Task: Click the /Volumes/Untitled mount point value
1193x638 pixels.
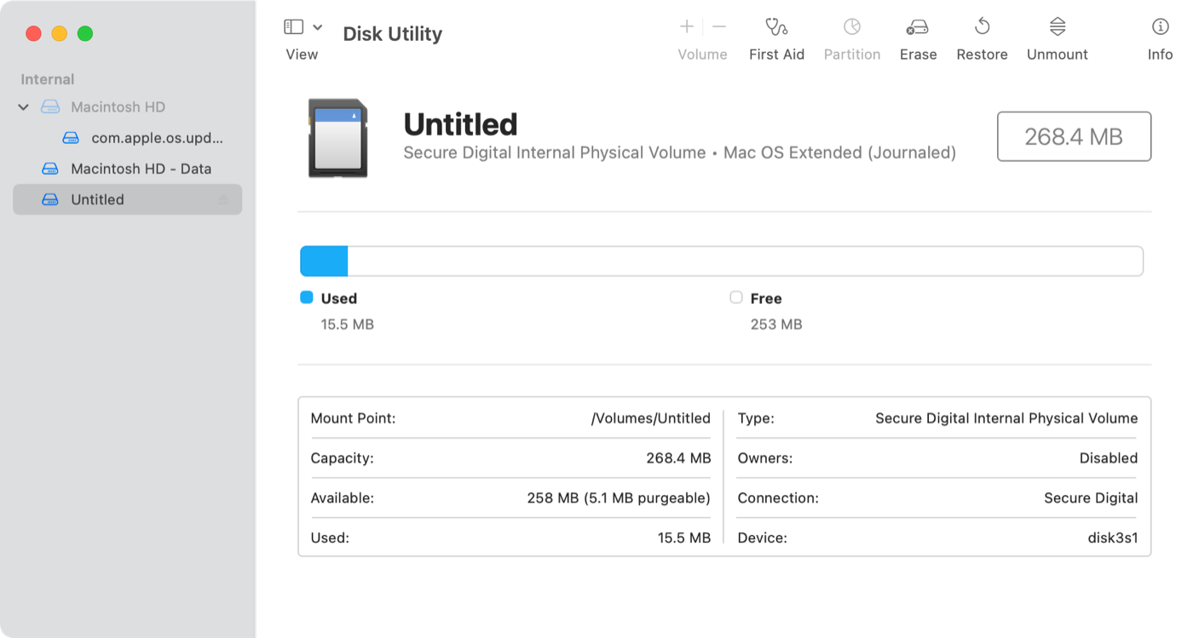Action: [651, 418]
